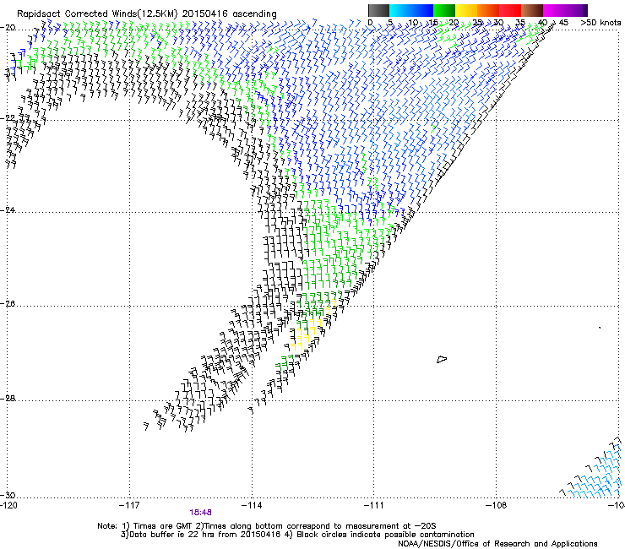Click the -114 longitude axis label
Screen dimensions: 625x549
252,506
